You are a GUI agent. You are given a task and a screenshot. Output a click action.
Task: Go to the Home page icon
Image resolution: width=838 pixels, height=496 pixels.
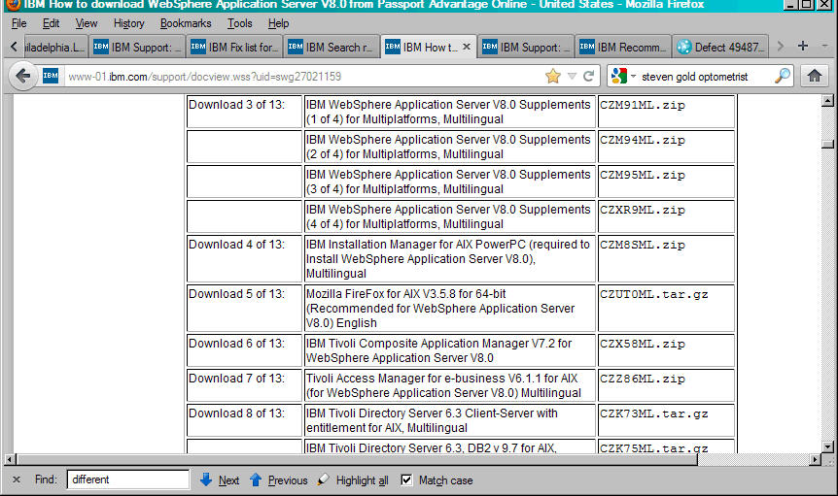coord(815,77)
